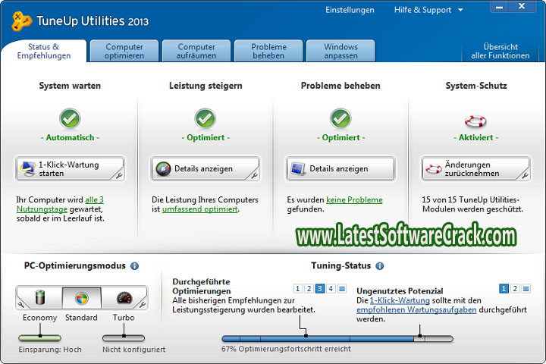This screenshot has width=546, height=364.
Task: Switch to Status & Empfehlungen tab
Action: 44,52
